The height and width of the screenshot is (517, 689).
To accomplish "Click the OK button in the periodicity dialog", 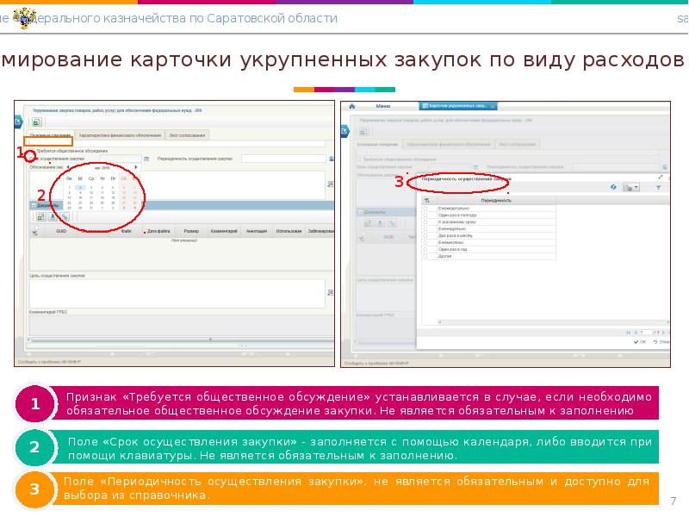I will (x=639, y=342).
